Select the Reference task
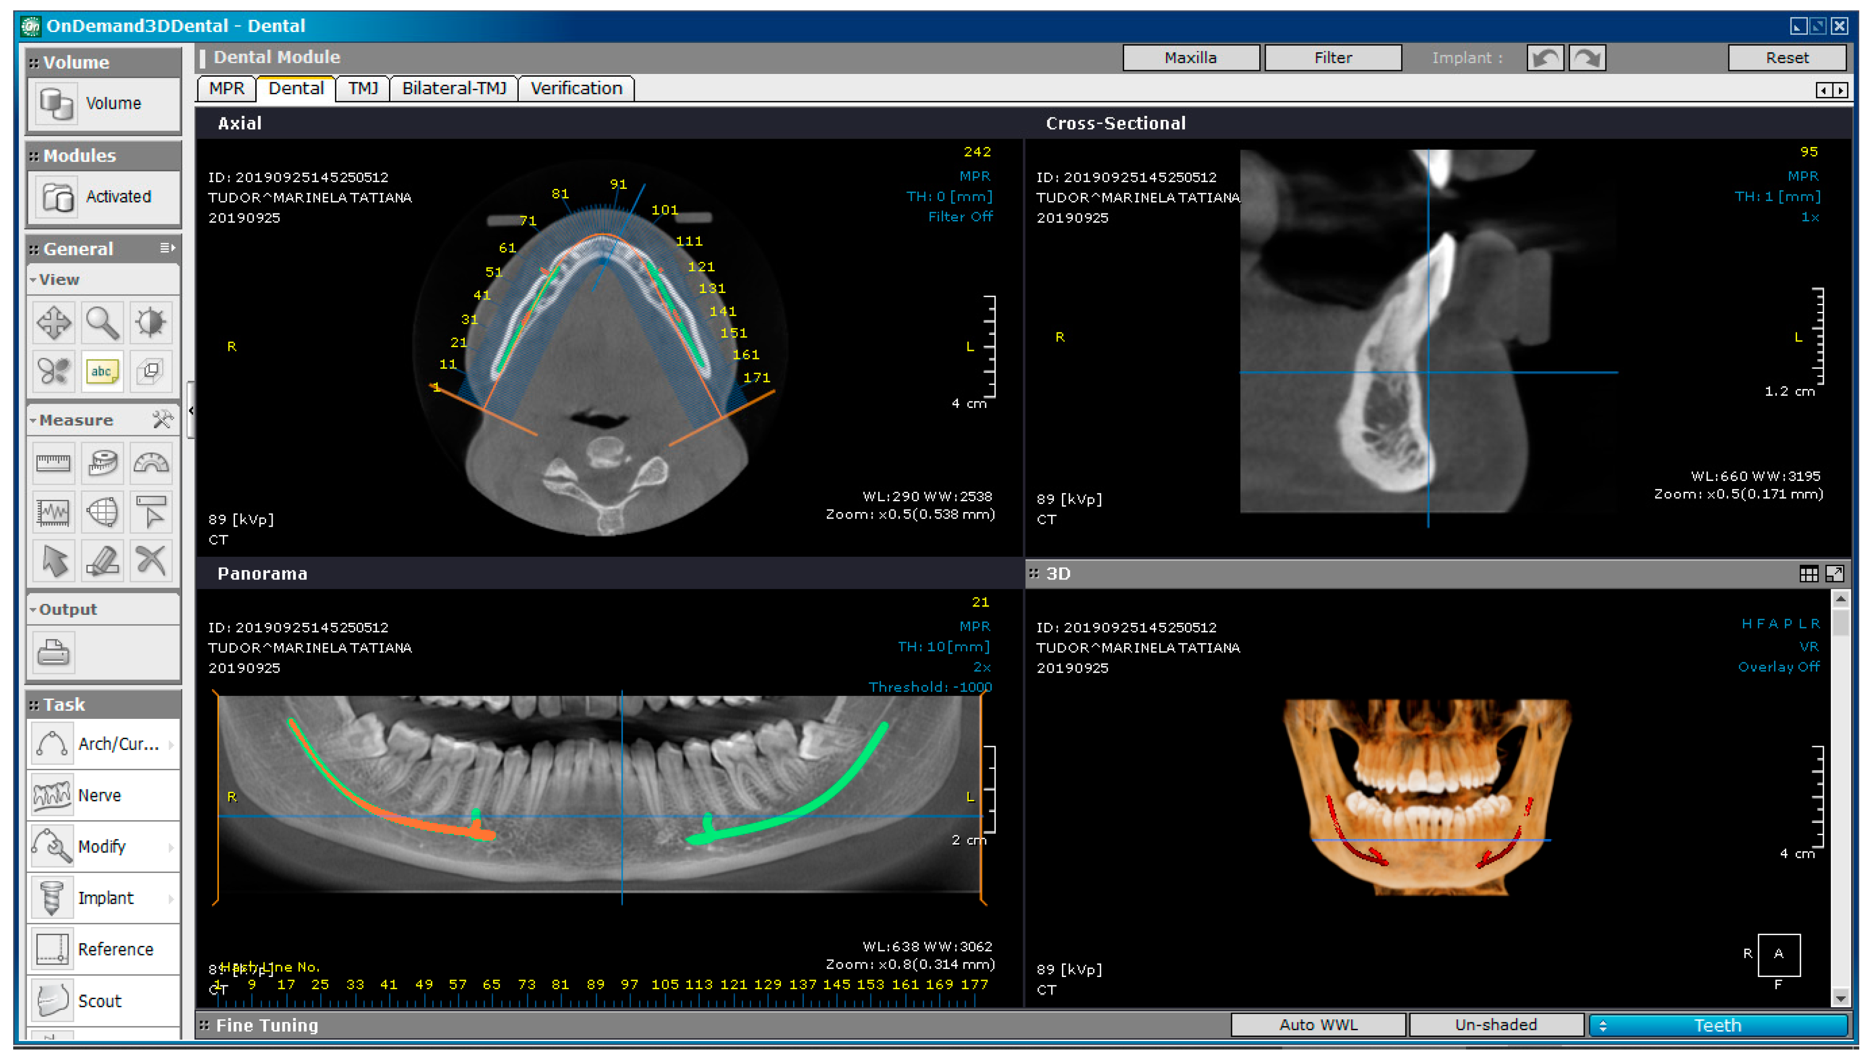The width and height of the screenshot is (1871, 1058). [104, 950]
